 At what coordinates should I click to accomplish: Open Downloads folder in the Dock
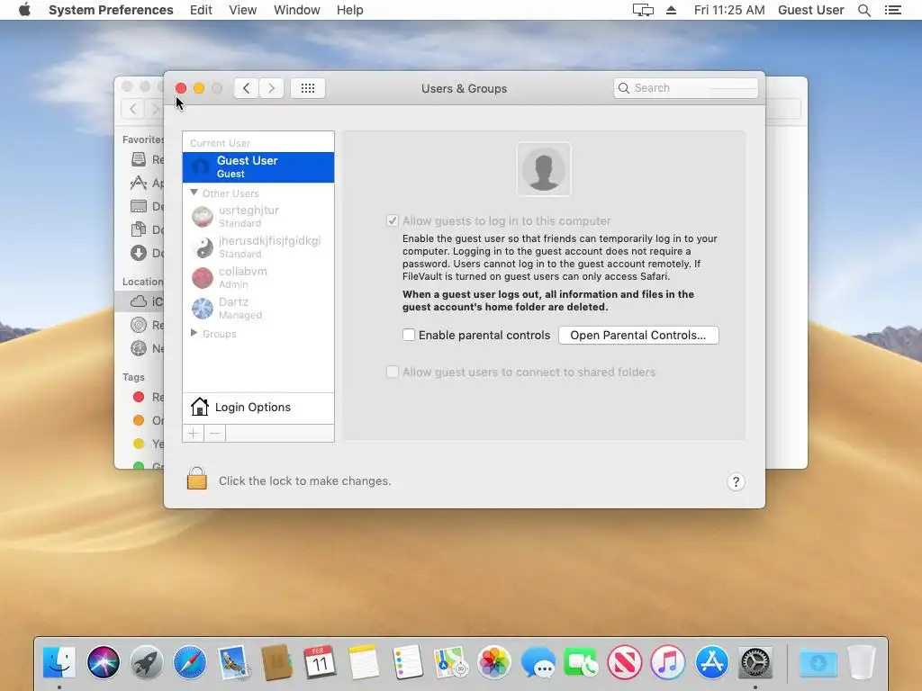818,662
